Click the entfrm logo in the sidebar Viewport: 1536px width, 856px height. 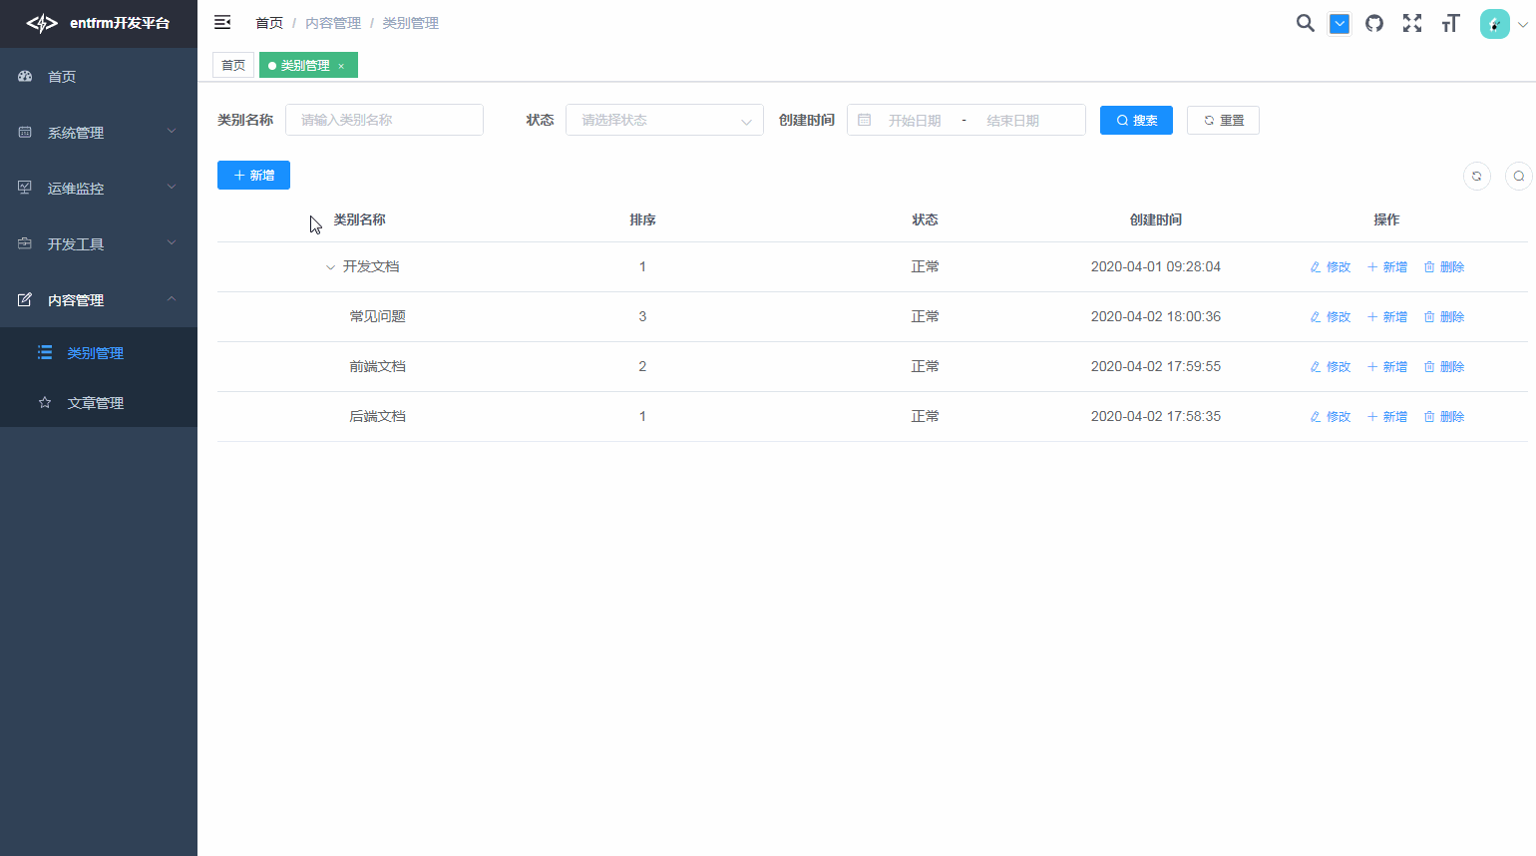(42, 23)
